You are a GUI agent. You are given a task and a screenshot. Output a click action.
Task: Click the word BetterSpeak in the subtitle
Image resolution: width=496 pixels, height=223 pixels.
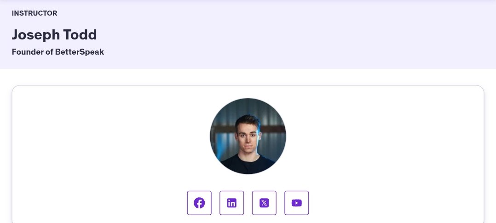coord(80,52)
